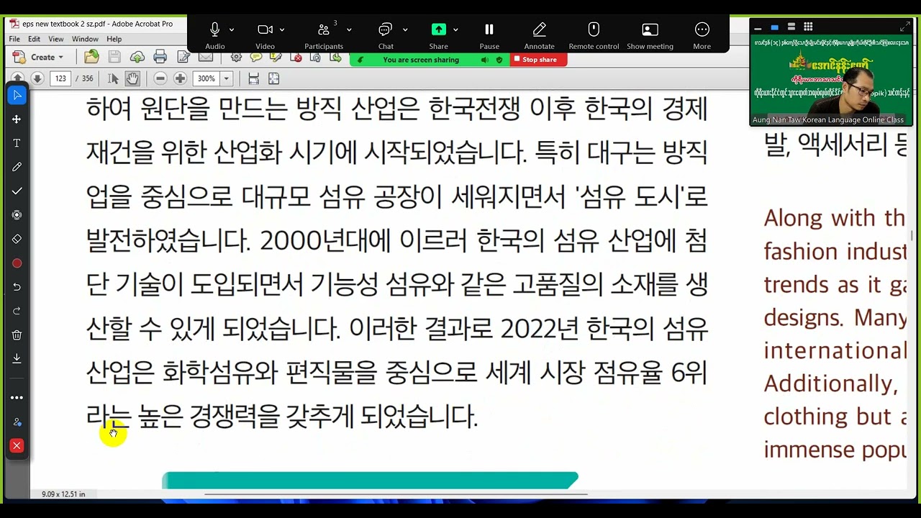Expand the Share options arrow
Image resolution: width=921 pixels, height=518 pixels.
point(455,29)
